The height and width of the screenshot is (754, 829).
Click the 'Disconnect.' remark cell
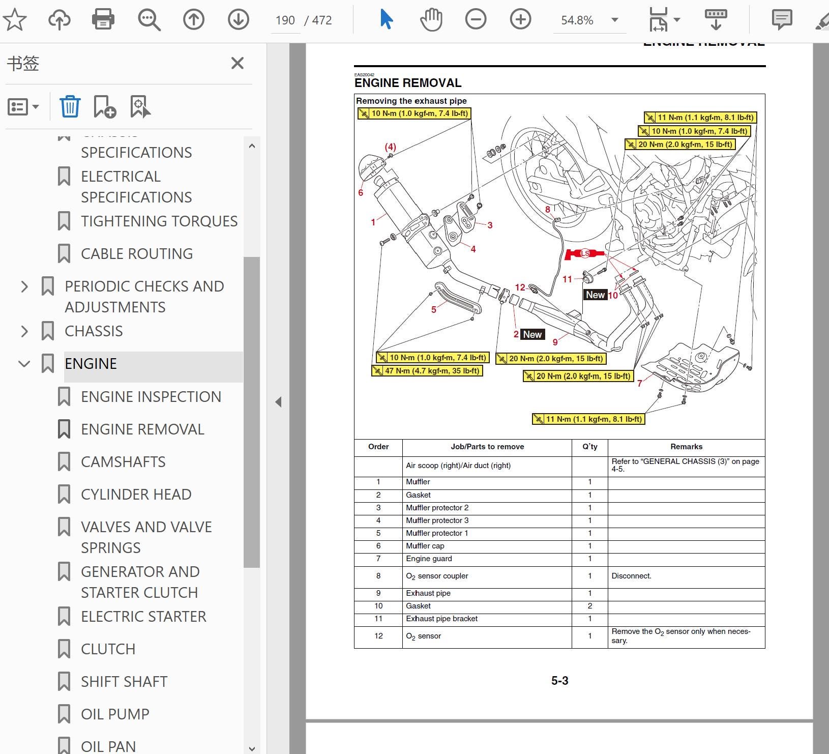coord(686,576)
